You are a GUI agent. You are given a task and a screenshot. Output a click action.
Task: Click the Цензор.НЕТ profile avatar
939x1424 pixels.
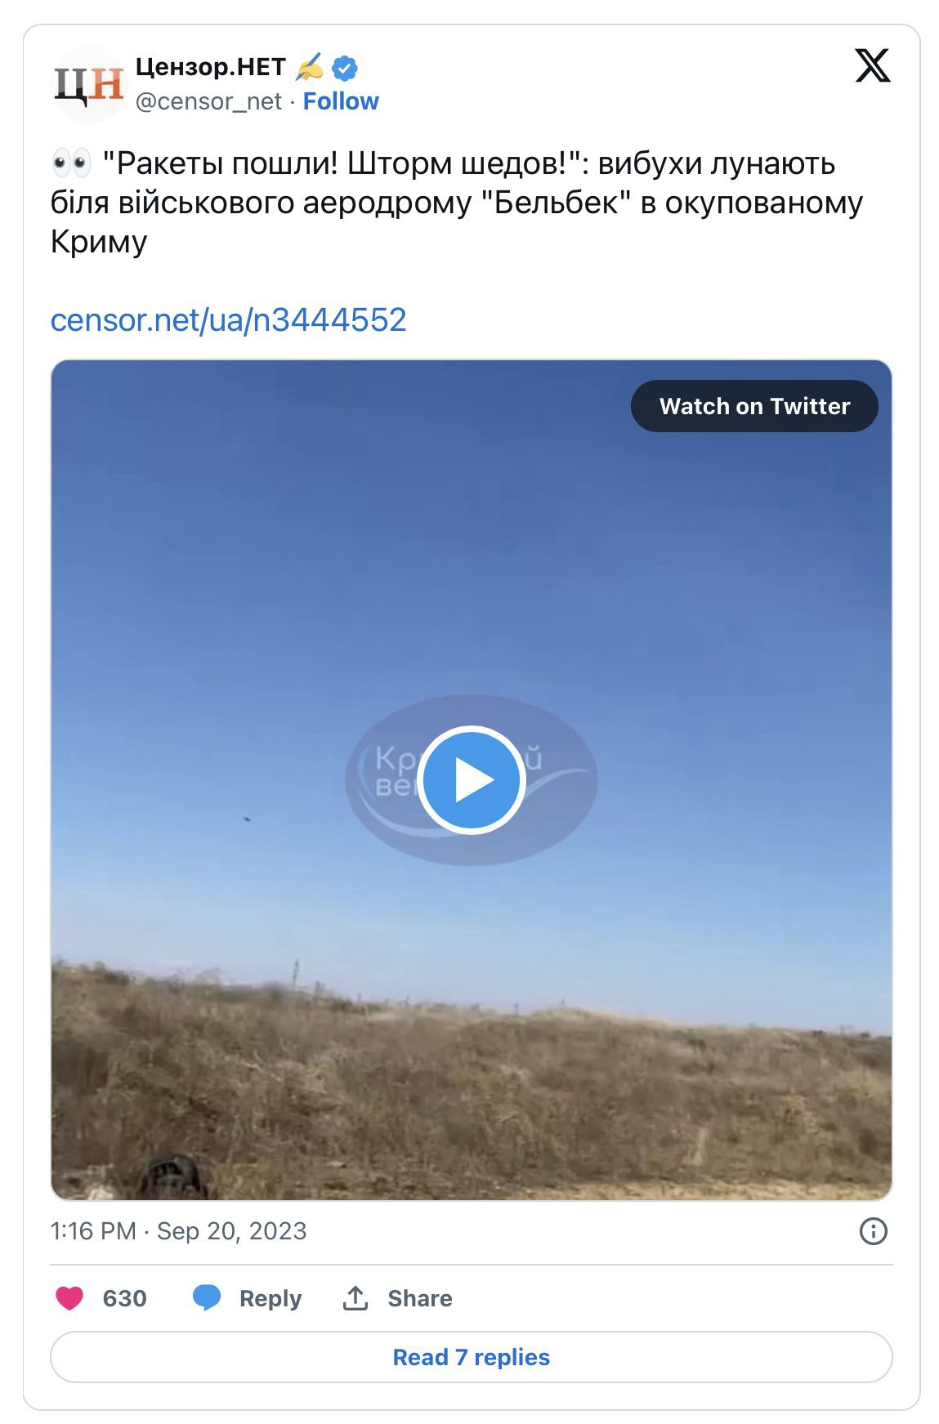coord(89,84)
